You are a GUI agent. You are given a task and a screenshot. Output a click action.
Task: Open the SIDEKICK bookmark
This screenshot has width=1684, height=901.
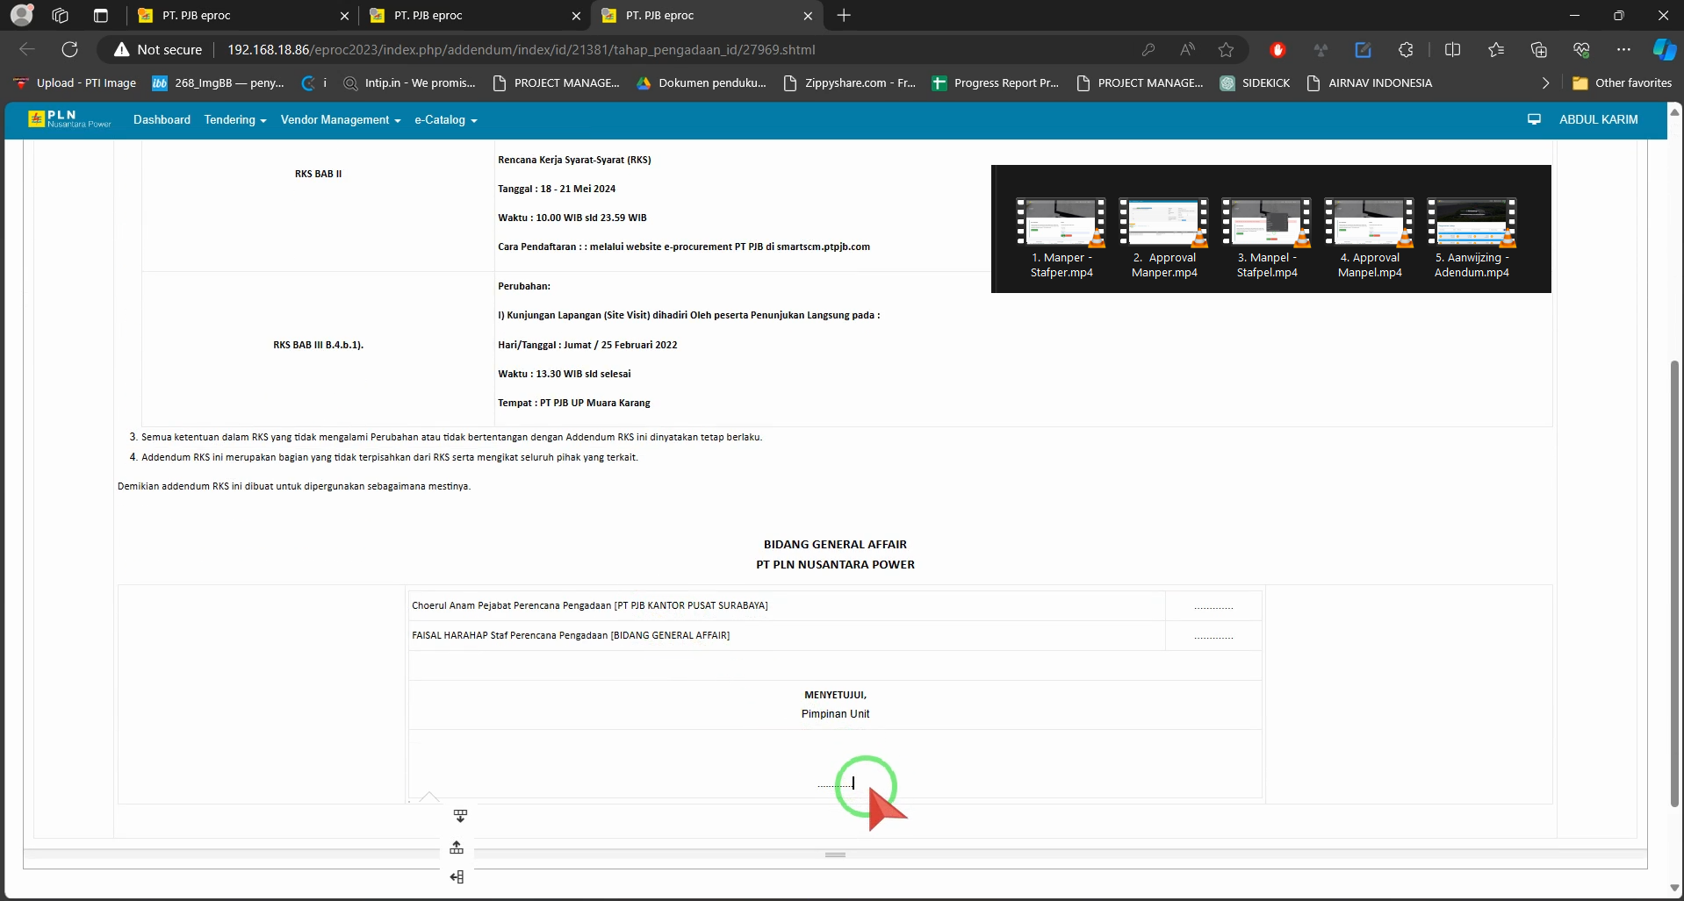pos(1255,83)
